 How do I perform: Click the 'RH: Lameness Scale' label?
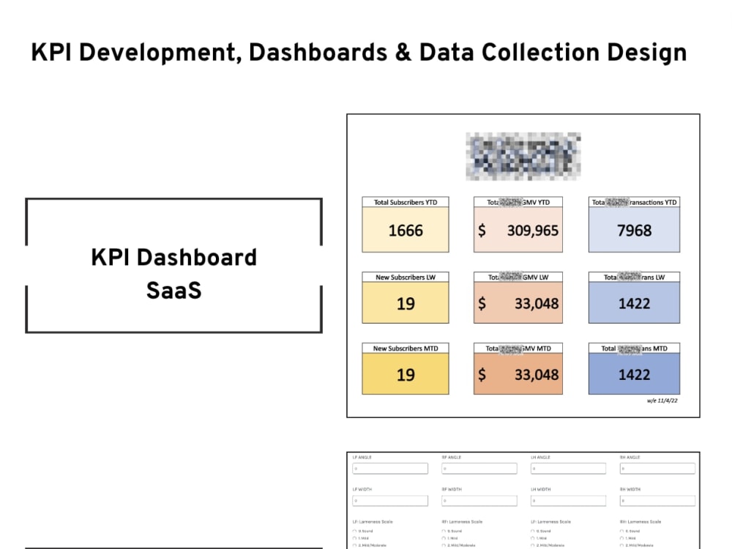(640, 522)
